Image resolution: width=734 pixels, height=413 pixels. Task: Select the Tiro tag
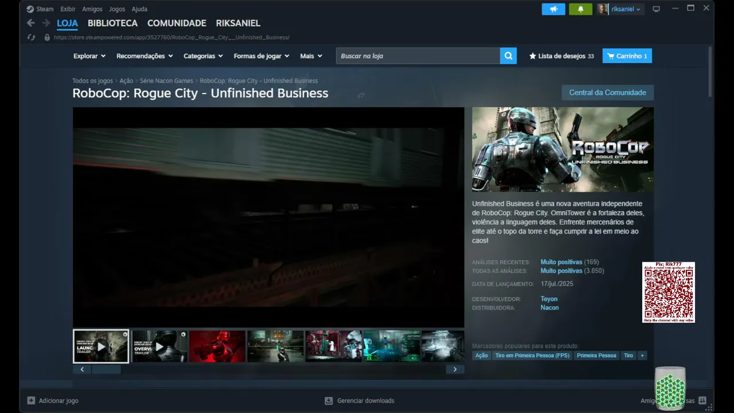click(628, 356)
